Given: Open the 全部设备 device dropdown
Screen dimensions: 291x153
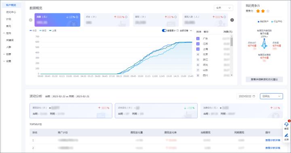Looking at the screenshot, I should coord(186,31).
